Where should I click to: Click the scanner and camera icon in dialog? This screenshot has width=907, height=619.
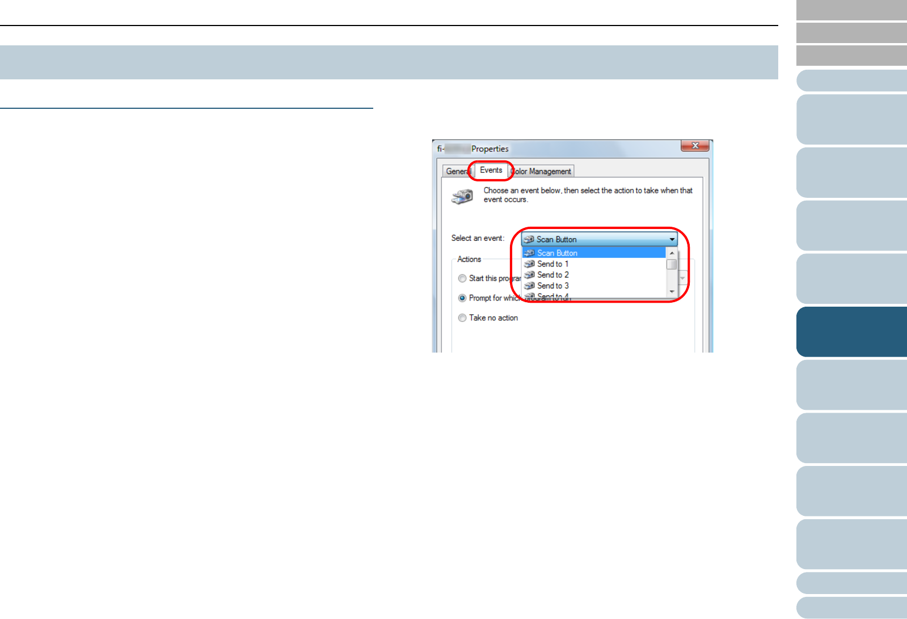click(x=462, y=197)
